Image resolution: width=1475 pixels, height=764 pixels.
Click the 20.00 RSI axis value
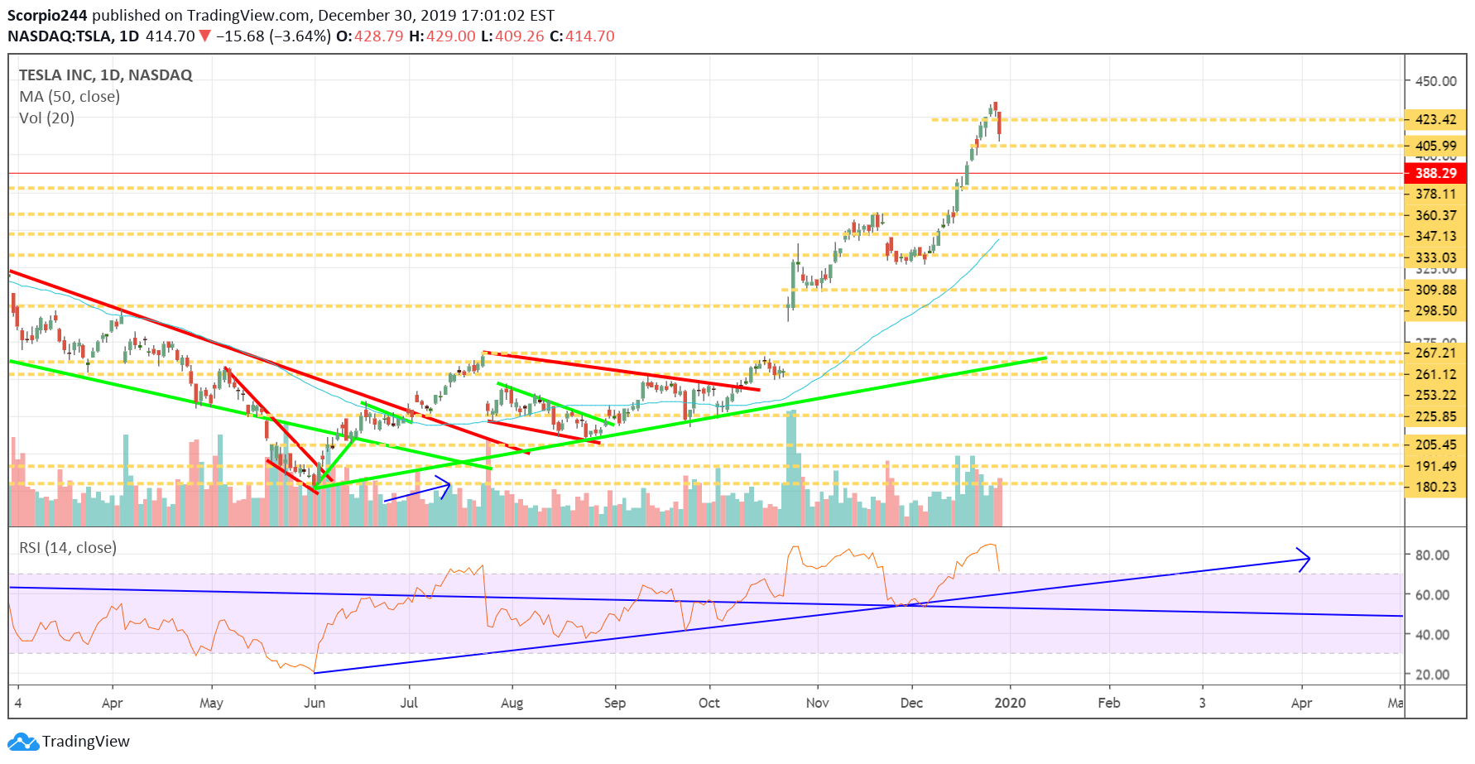coord(1432,675)
